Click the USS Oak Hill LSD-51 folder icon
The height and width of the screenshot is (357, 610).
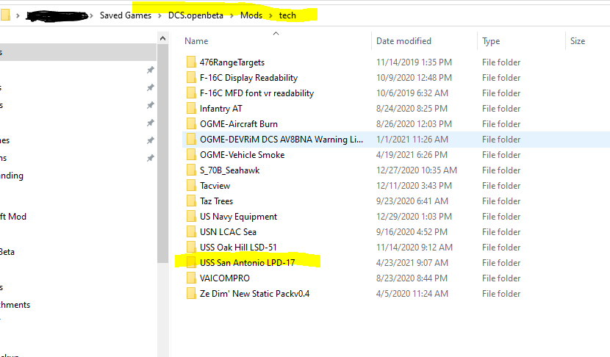pyautogui.click(x=191, y=247)
